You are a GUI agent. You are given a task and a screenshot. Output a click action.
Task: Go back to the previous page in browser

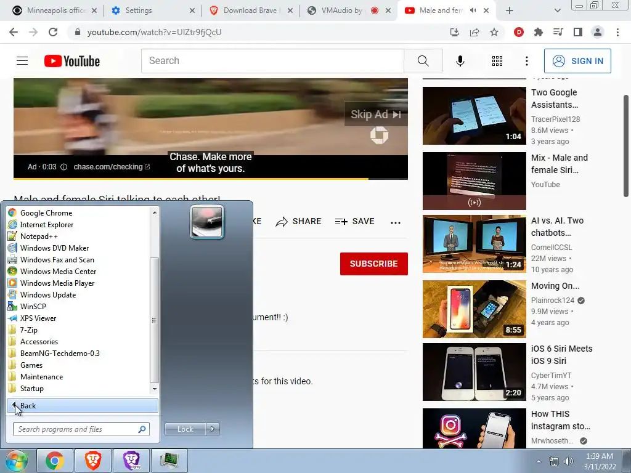pyautogui.click(x=14, y=32)
